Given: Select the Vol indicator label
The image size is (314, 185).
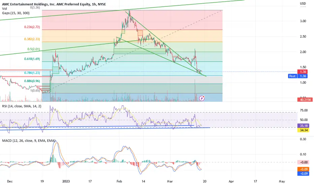Looking at the screenshot, I should [x=4, y=9].
